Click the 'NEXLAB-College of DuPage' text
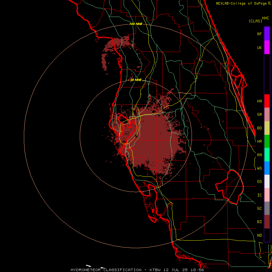 (241, 3)
